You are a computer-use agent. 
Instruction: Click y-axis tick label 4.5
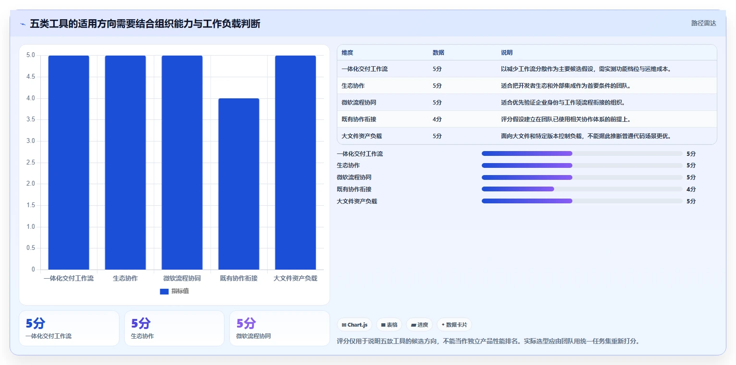tap(31, 77)
